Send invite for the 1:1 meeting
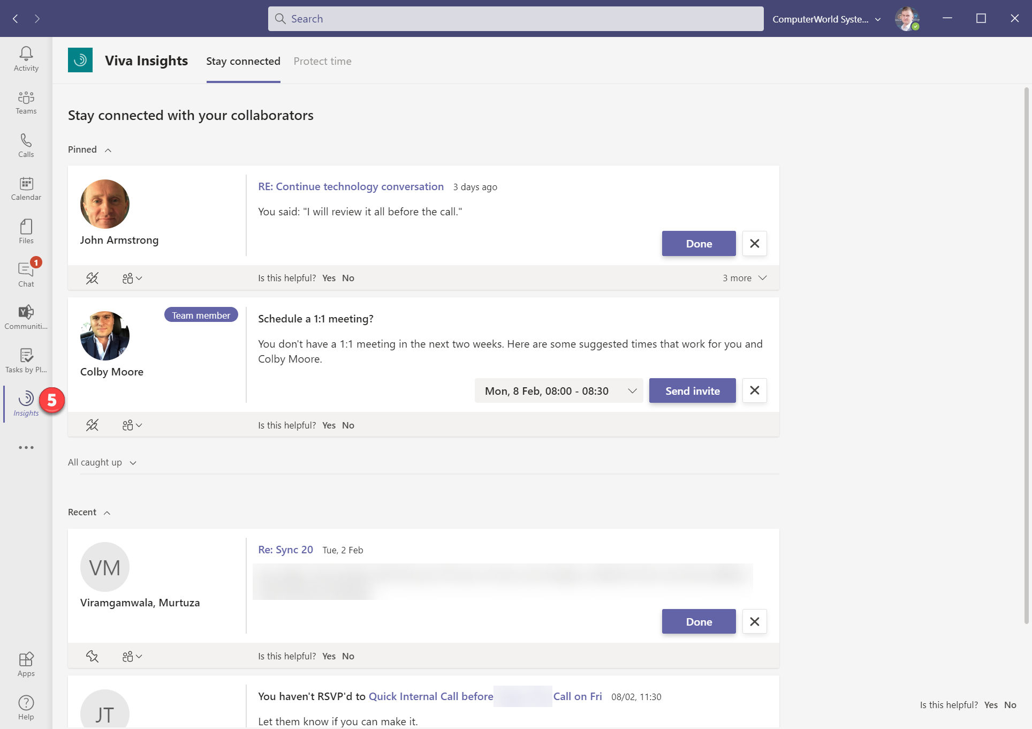This screenshot has width=1032, height=729. point(692,390)
